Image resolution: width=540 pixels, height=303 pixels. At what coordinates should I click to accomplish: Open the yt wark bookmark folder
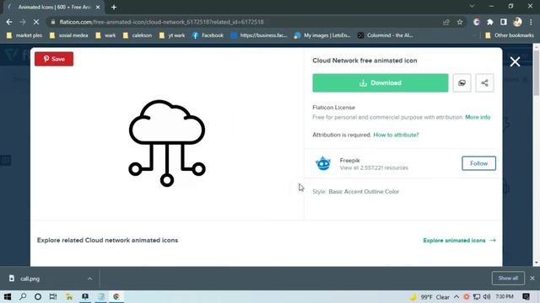[x=172, y=35]
